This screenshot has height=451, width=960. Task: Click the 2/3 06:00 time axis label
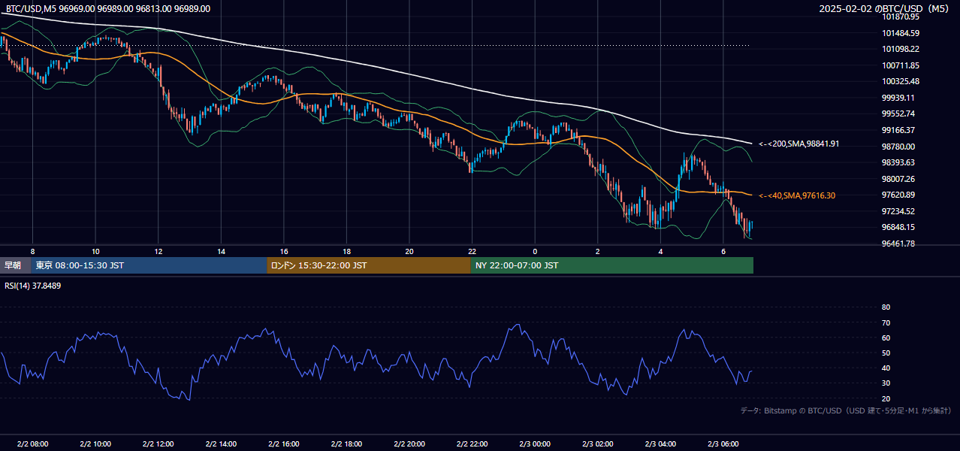(x=723, y=443)
